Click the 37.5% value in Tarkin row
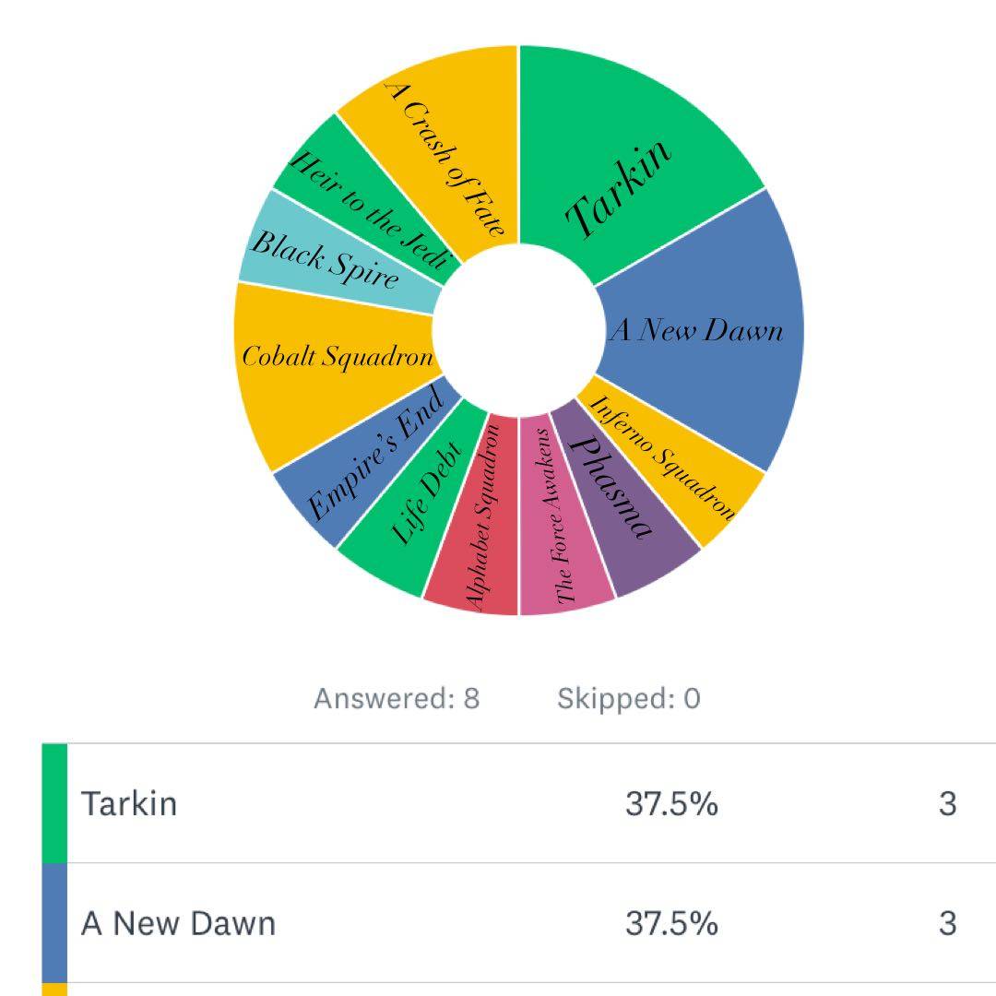 (671, 804)
